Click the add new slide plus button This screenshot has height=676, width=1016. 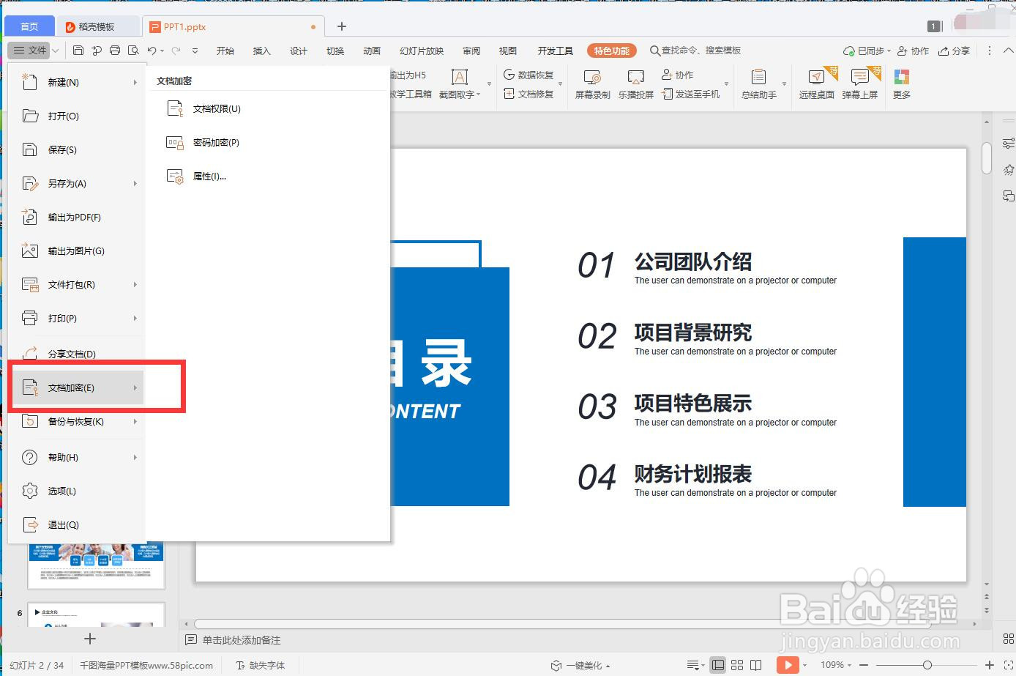pyautogui.click(x=90, y=639)
